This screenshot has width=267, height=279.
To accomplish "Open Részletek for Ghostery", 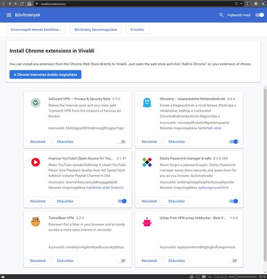I will 149,142.
